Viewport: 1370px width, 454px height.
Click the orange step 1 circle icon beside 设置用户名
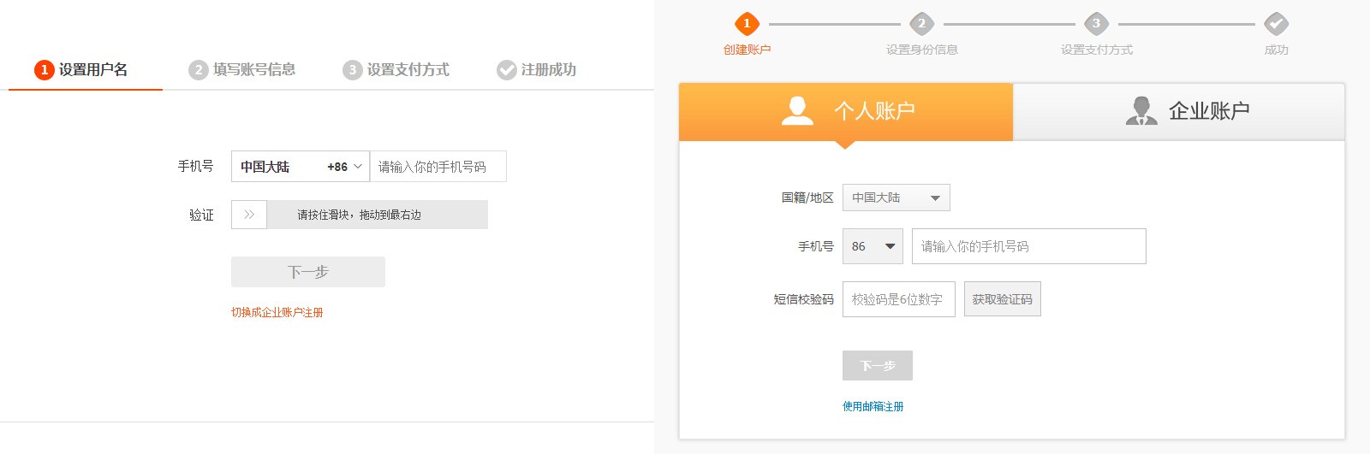click(x=45, y=70)
